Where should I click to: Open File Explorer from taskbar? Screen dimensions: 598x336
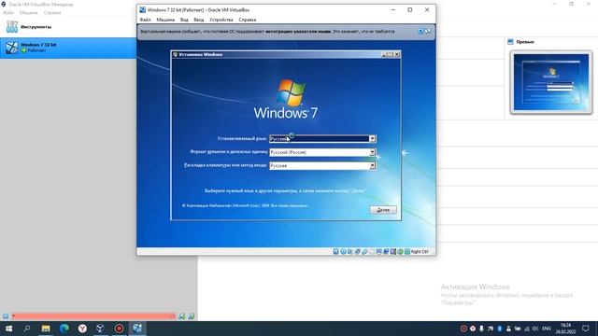point(46,329)
